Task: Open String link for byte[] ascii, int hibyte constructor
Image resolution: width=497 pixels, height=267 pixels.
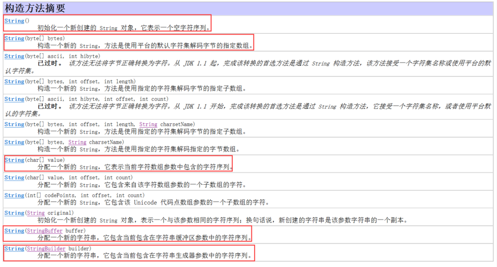Action: click(x=14, y=56)
